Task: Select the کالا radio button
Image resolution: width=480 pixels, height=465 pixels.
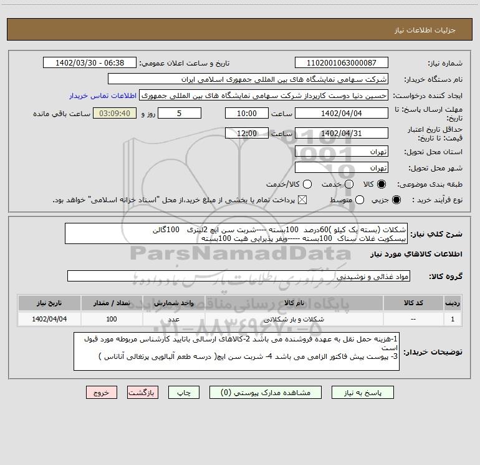Action: (382, 184)
